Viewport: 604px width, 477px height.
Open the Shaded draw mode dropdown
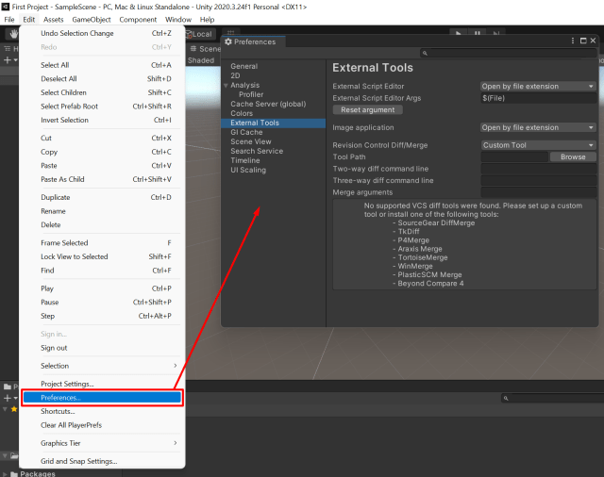pos(201,60)
